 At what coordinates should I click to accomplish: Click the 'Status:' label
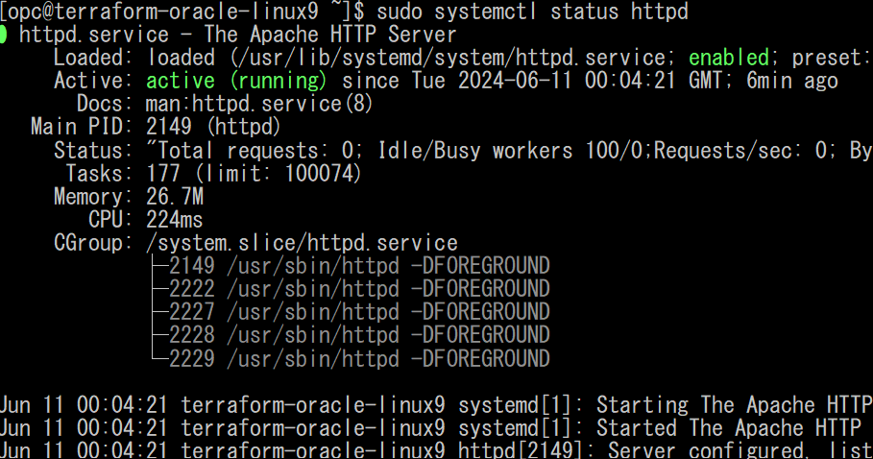click(93, 151)
